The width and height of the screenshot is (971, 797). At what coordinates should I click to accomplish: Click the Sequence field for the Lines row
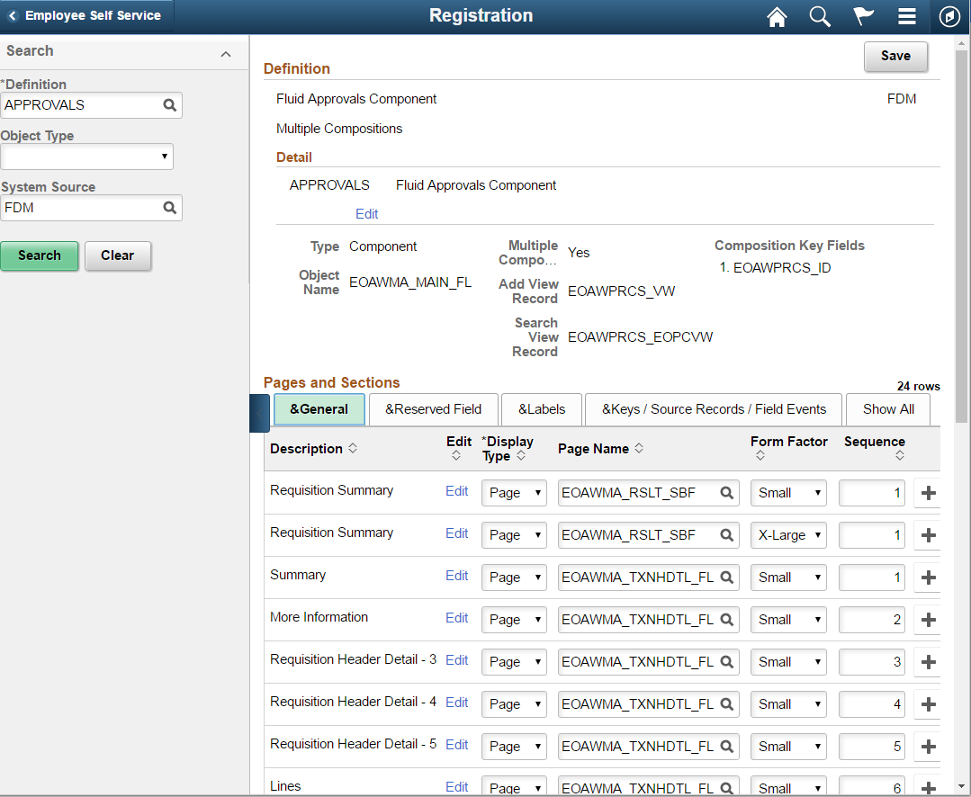871,786
